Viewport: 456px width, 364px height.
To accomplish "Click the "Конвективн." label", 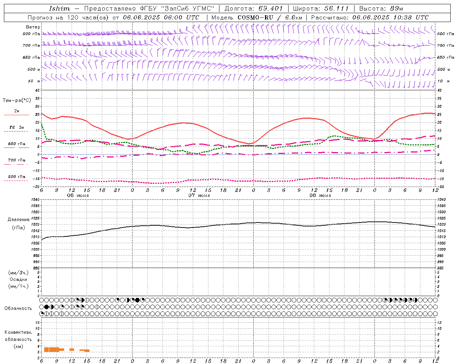I will 19,332.
